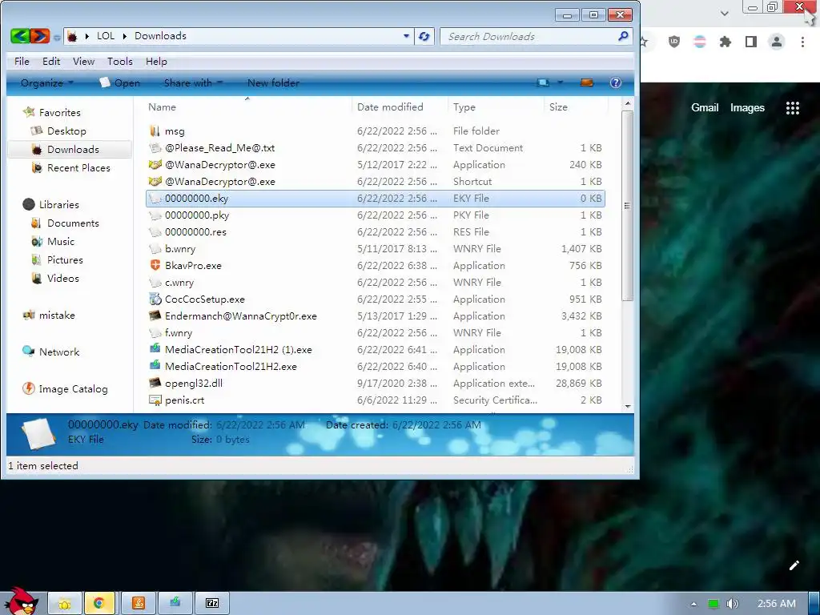
Task: Open Chrome's tab search chevron
Action: point(724,13)
